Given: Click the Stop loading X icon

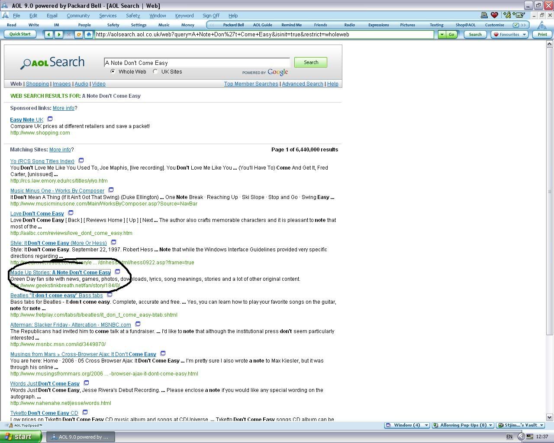Looking at the screenshot, I should pos(69,35).
